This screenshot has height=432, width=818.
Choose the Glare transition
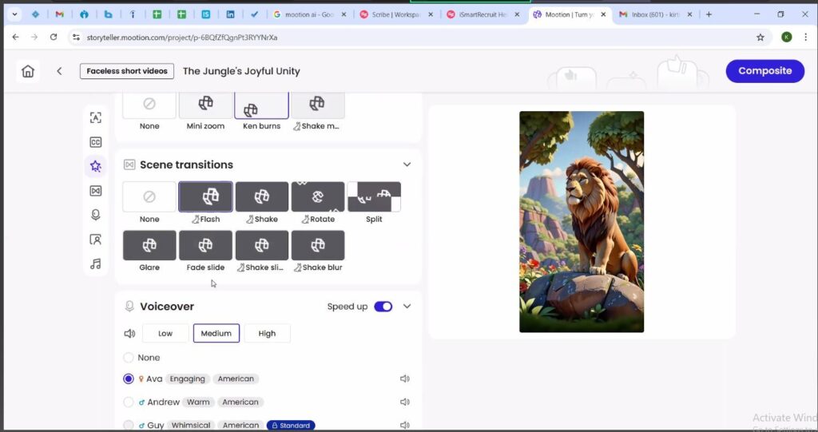(x=149, y=245)
